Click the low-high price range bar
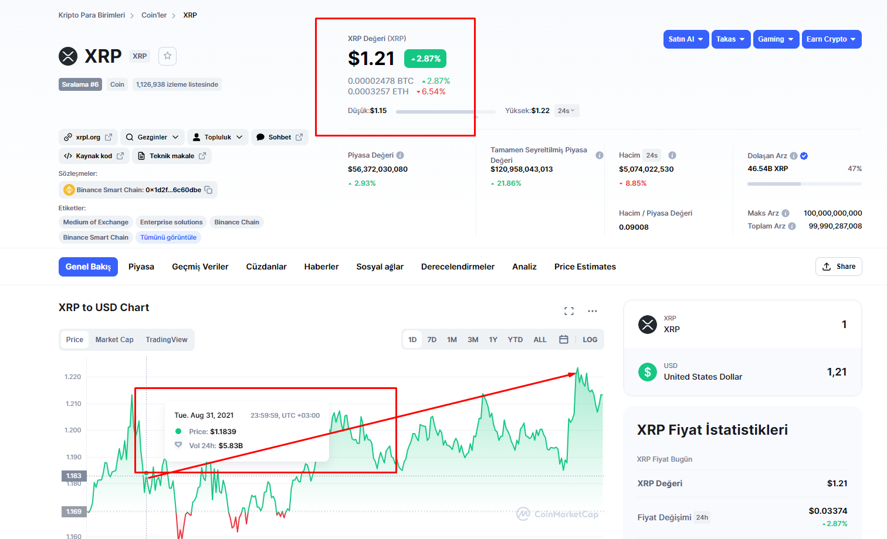This screenshot has height=539, width=887. point(446,111)
